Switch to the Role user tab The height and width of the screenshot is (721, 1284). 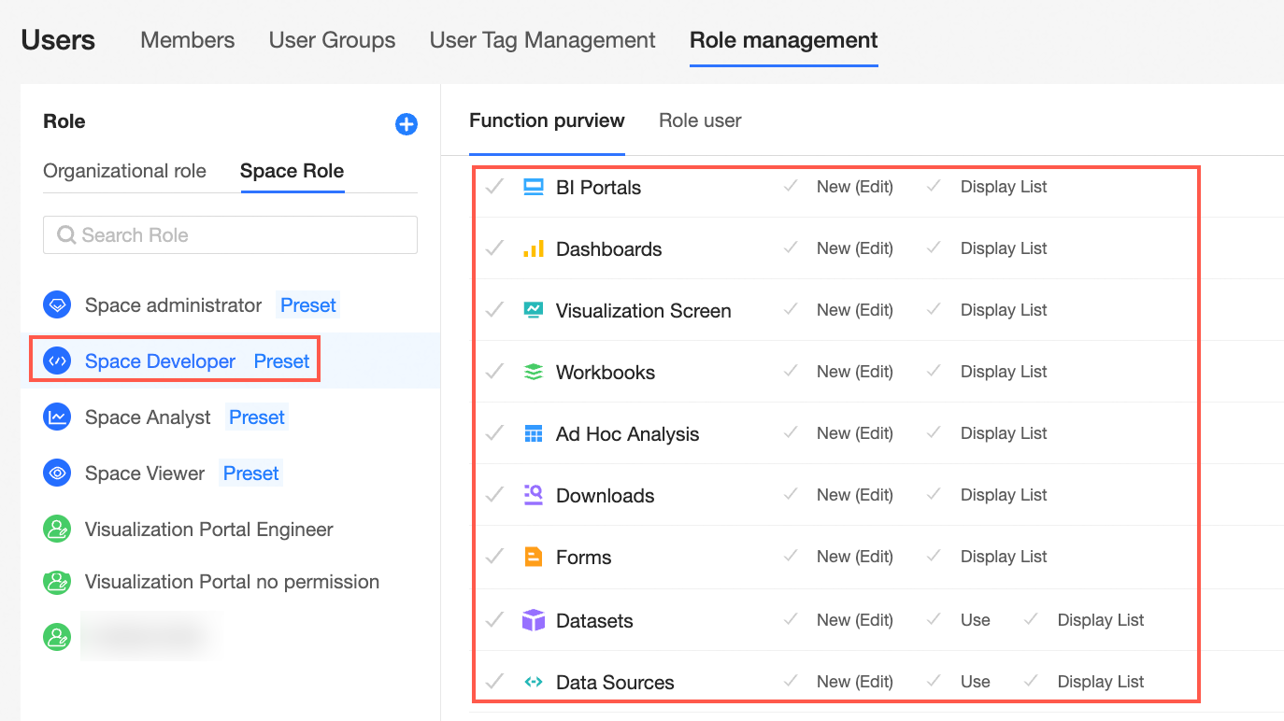point(700,120)
